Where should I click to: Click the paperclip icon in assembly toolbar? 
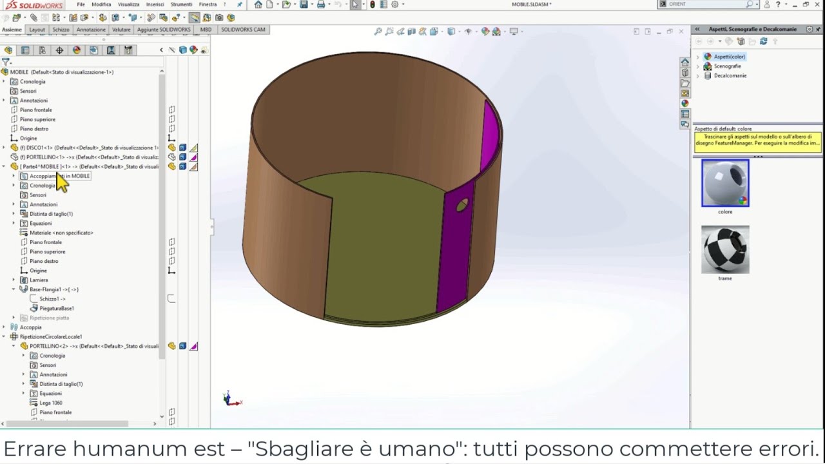click(x=34, y=17)
